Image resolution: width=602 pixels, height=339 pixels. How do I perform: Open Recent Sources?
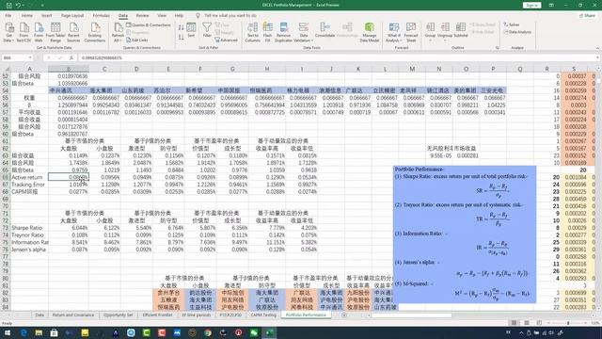pos(73,32)
